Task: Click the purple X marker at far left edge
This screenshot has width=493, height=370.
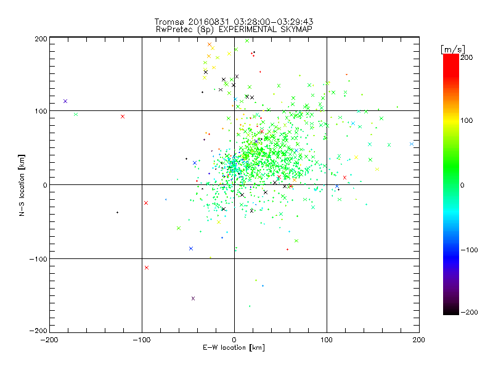Action: [x=65, y=101]
